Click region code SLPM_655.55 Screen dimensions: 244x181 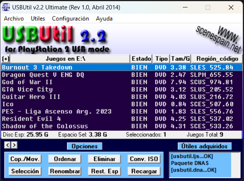click(211, 75)
